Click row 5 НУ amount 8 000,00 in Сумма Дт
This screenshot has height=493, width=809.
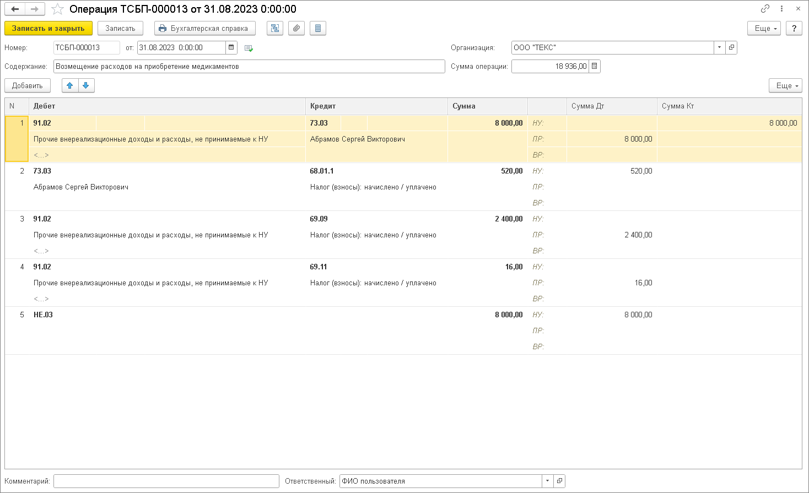(x=638, y=315)
